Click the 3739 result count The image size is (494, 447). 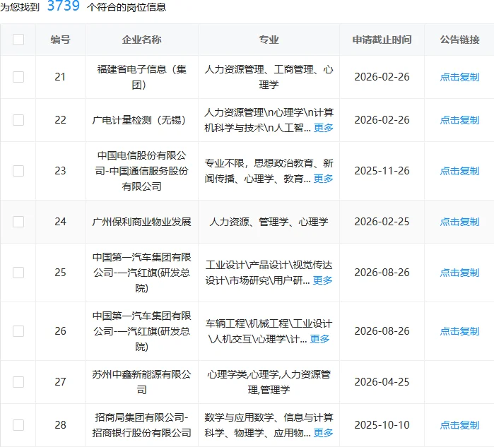coord(64,6)
